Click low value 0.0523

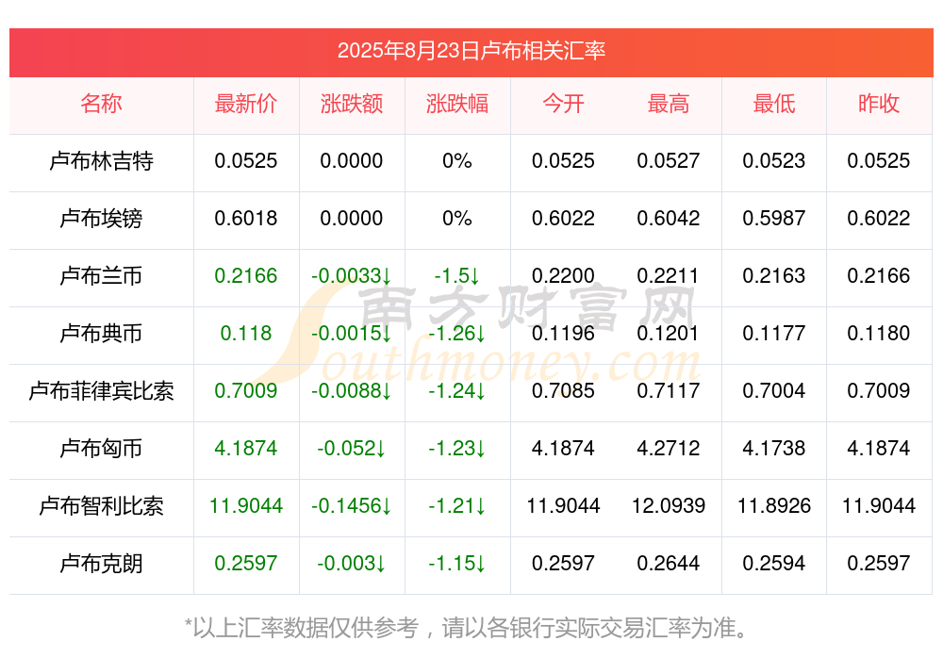coord(774,160)
